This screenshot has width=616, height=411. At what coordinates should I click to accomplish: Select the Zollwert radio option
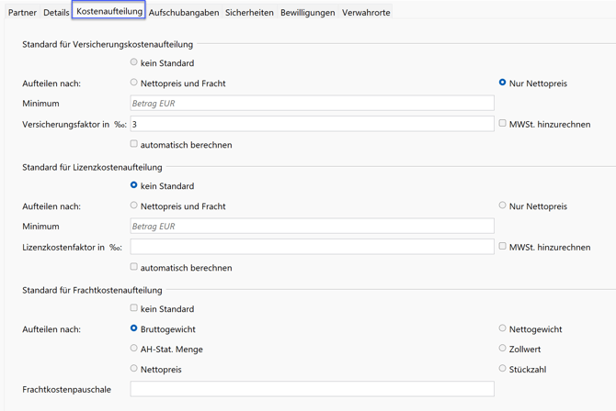[503, 349]
